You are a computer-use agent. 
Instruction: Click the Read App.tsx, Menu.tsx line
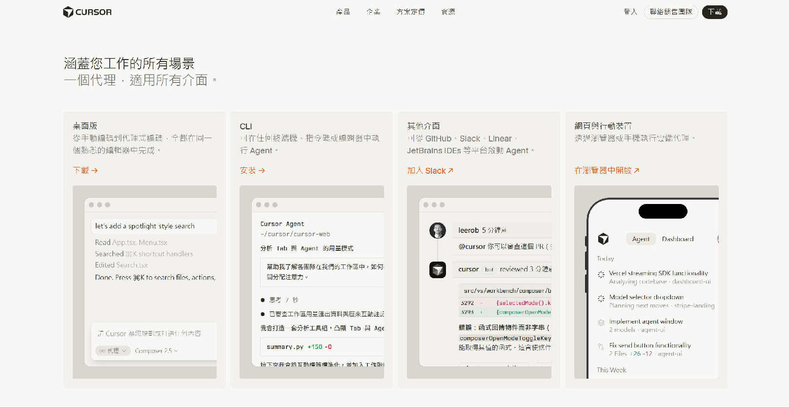131,243
